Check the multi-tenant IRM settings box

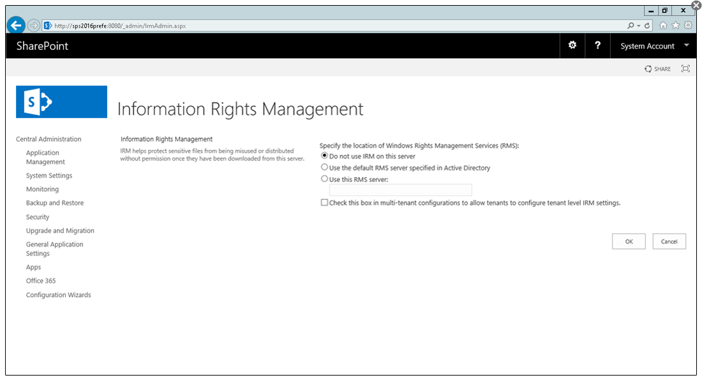324,202
